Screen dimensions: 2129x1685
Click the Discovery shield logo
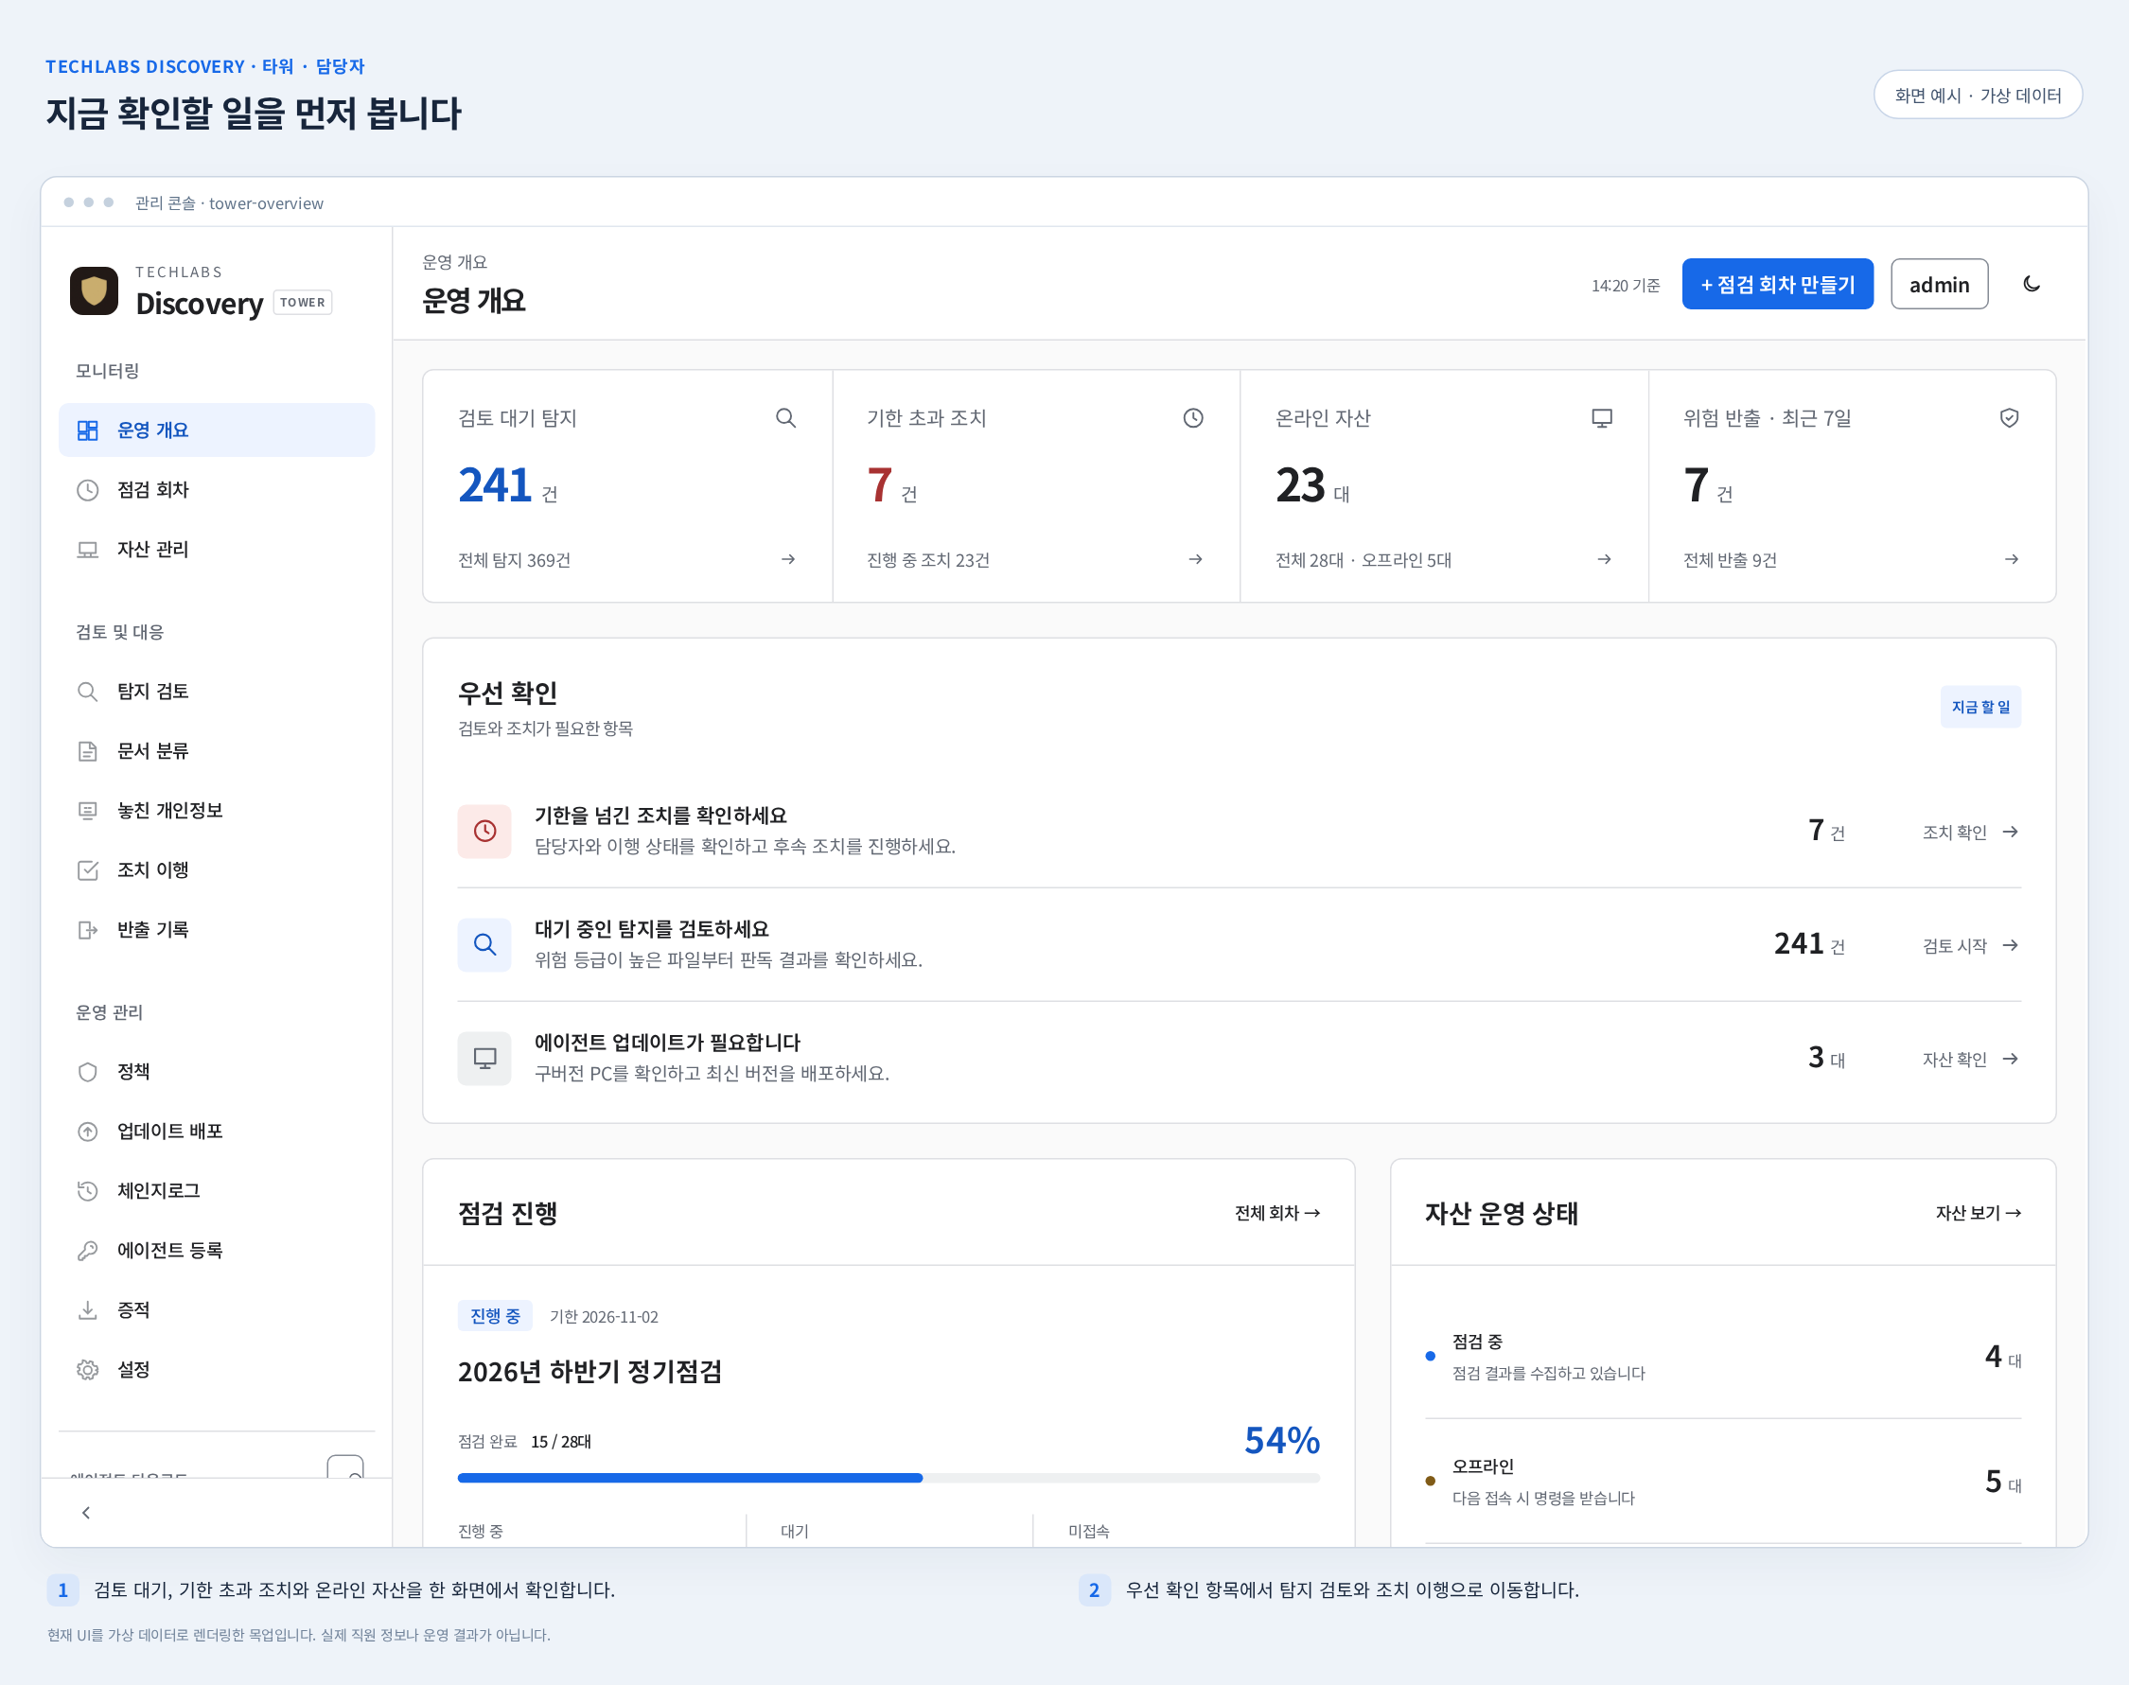(x=94, y=290)
